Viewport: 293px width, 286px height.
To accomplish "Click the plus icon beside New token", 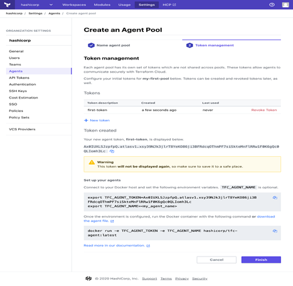I will pyautogui.click(x=86, y=120).
